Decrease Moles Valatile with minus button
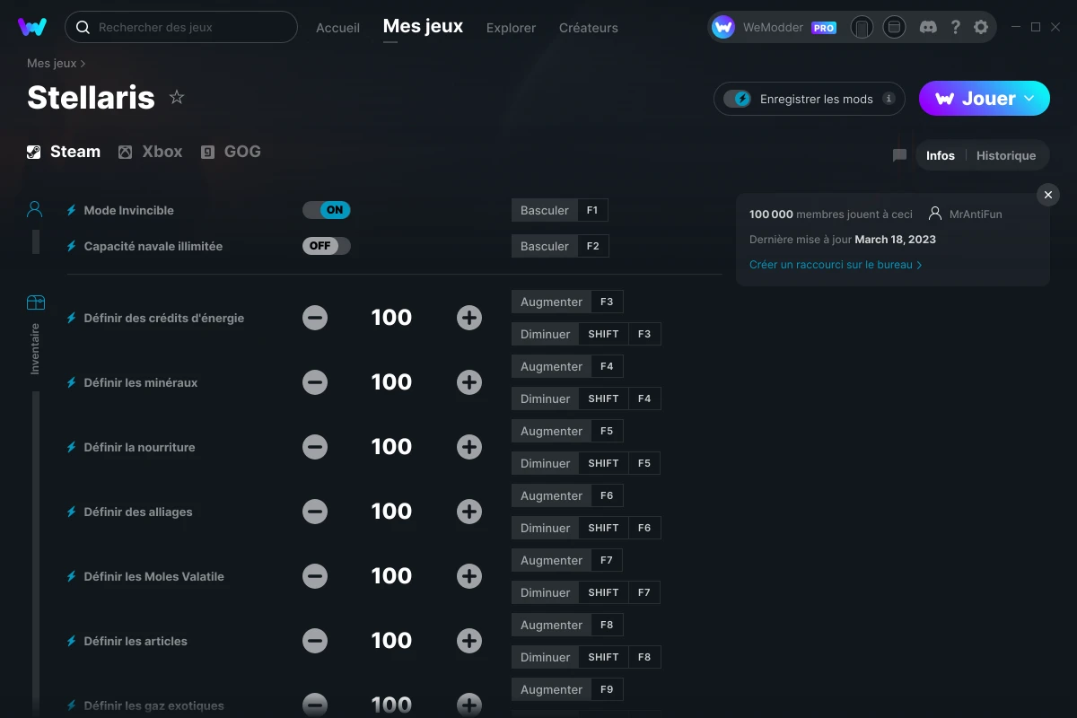Viewport: 1077px width, 718px height. point(315,576)
